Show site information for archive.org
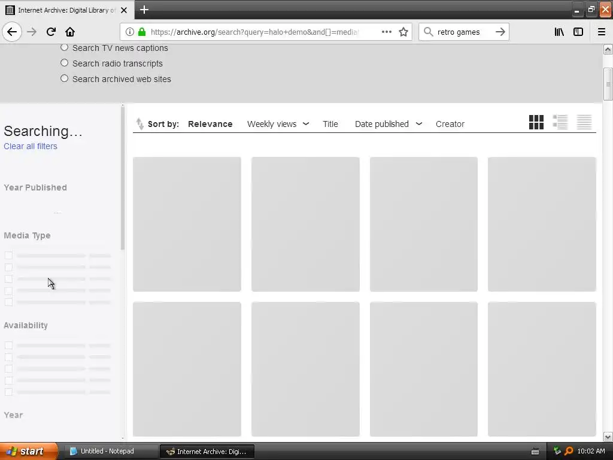The width and height of the screenshot is (613, 460). pyautogui.click(x=130, y=32)
